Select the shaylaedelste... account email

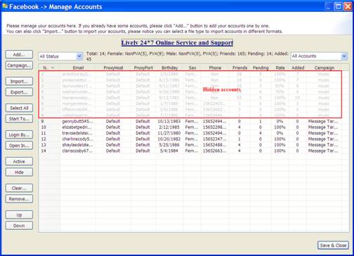(77, 145)
